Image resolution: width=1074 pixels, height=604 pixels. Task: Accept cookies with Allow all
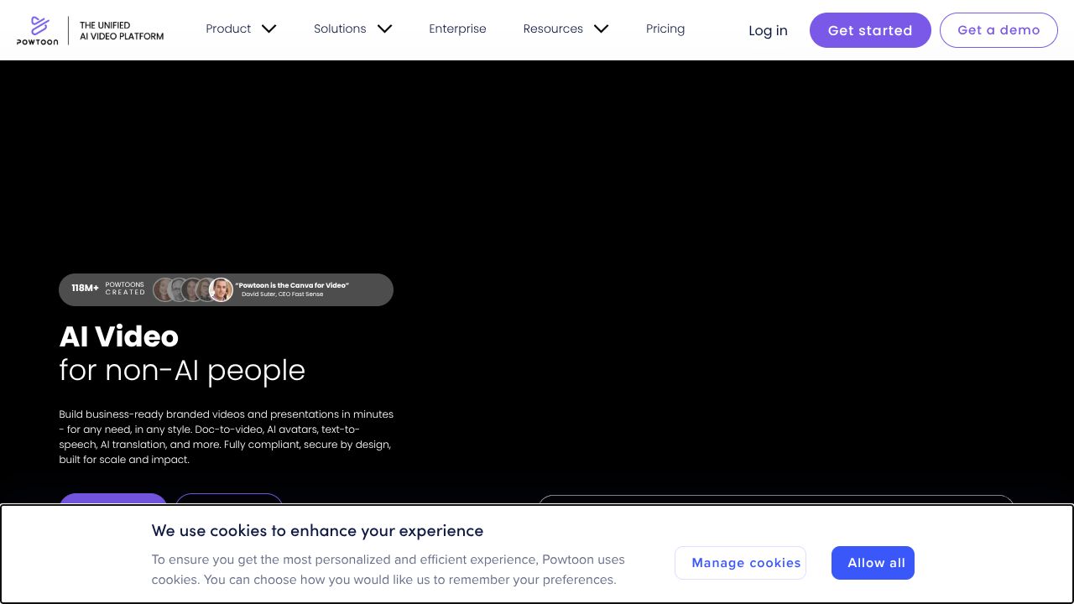[873, 563]
